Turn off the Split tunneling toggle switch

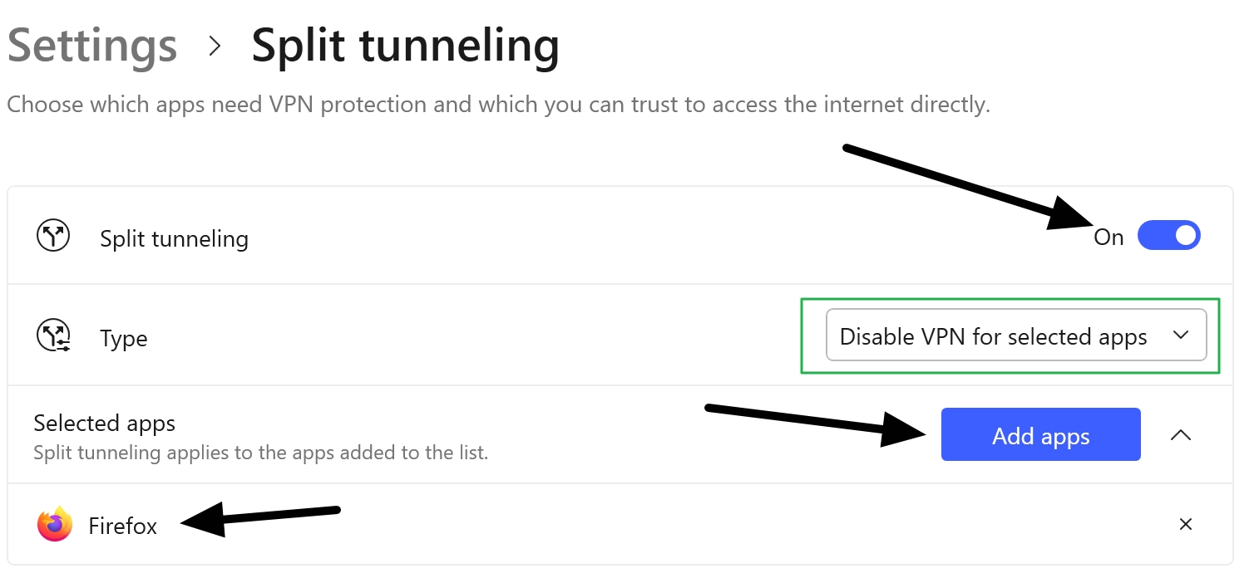coord(1168,236)
